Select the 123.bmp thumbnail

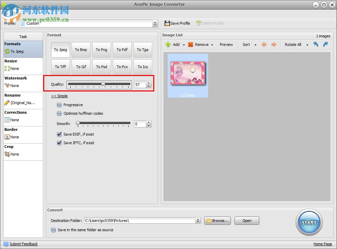click(188, 73)
